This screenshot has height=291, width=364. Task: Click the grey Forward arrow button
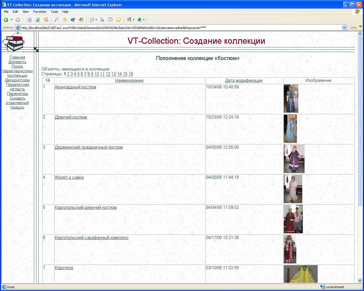[18, 20]
